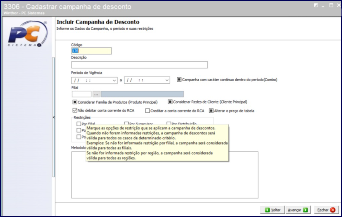Image resolution: width=342 pixels, height=217 pixels.
Task: Click the grey Filial description field
Action: tap(142, 94)
